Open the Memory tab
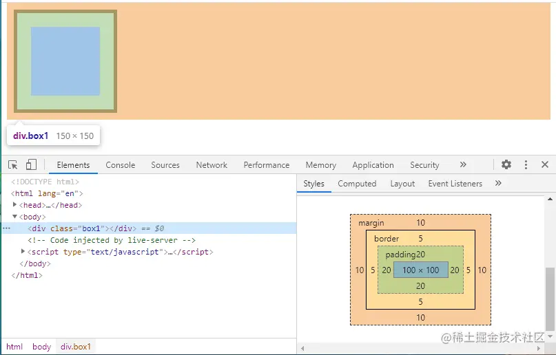This screenshot has width=556, height=355. click(321, 165)
